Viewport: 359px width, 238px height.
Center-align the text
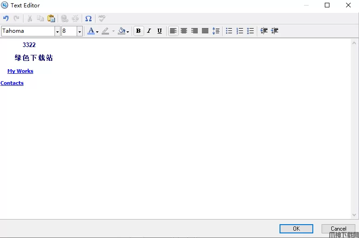point(184,31)
